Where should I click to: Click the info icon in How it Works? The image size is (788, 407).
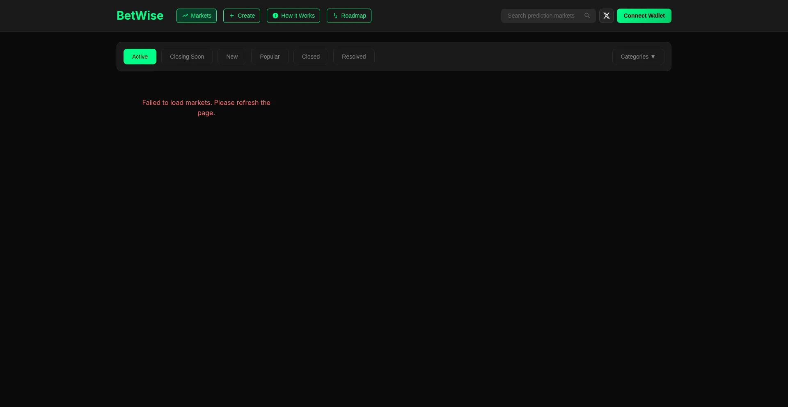pos(275,16)
